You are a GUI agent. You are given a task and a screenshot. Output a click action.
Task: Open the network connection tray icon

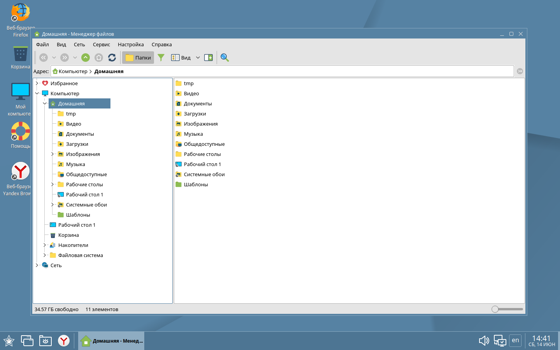[x=500, y=341]
